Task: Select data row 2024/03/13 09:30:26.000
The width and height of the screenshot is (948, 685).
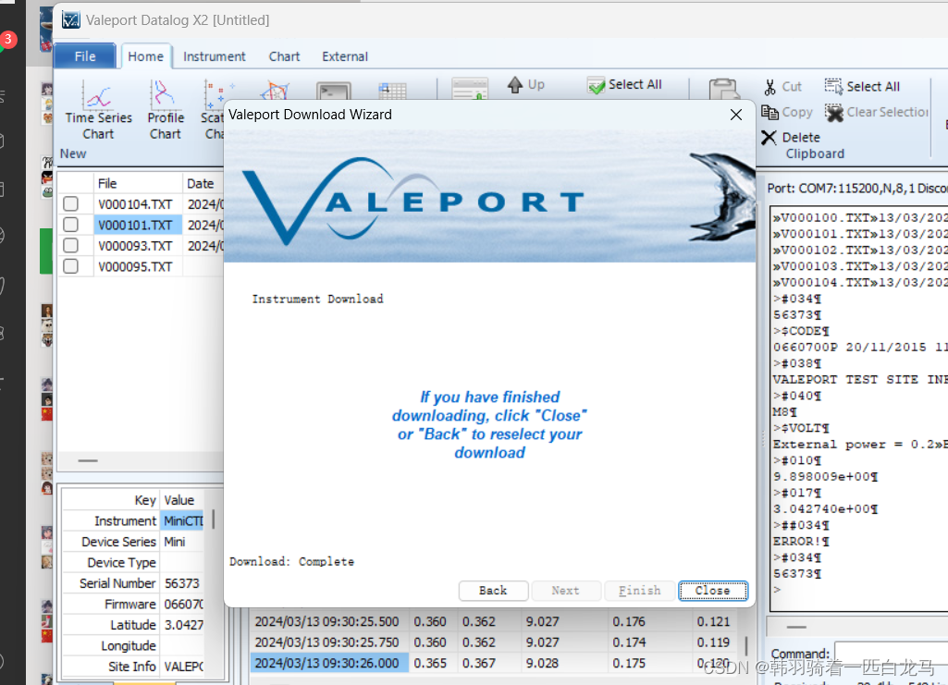Action: [493, 663]
